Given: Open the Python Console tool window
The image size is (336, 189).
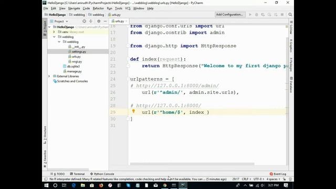Looking at the screenshot, I should pyautogui.click(x=102, y=174).
